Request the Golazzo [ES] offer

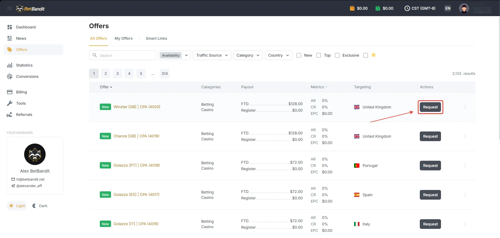coord(430,195)
